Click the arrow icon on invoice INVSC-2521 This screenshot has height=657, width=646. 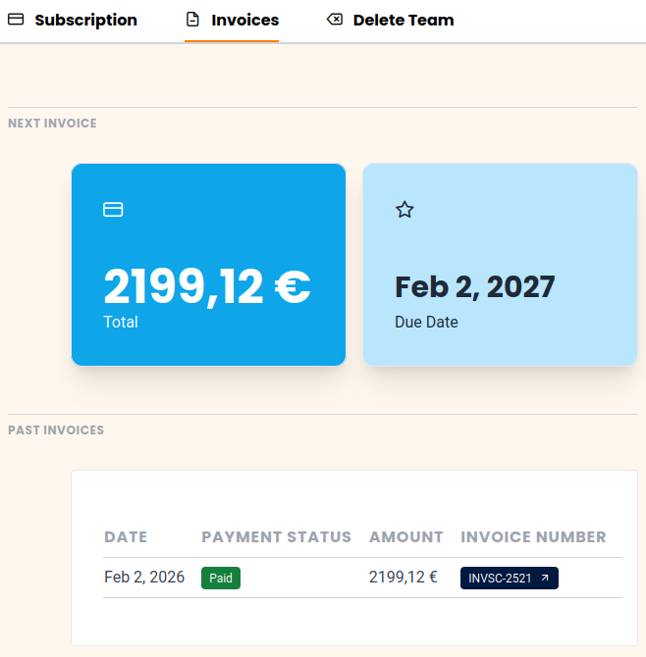click(545, 579)
